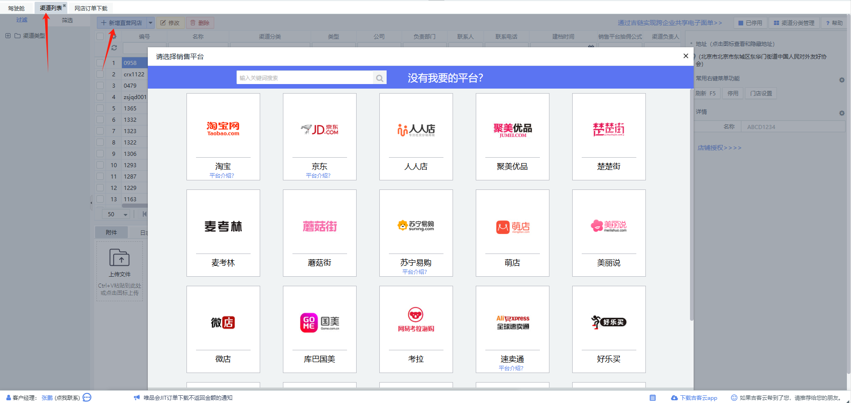Open the 新增直营网店 dropdown arrow

point(151,23)
